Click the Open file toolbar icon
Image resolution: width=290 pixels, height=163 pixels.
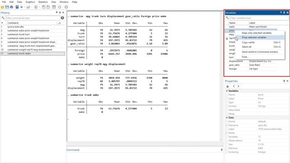point(2,7)
